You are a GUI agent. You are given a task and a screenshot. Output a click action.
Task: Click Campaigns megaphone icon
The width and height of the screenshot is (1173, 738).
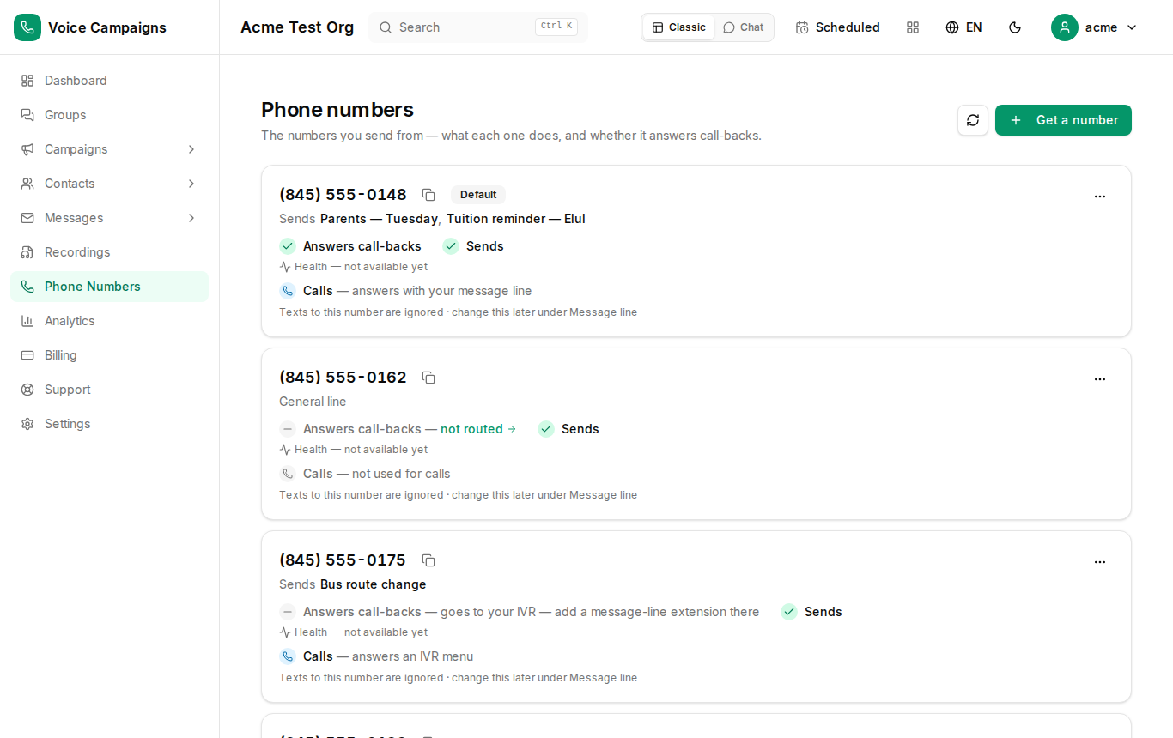pos(27,149)
